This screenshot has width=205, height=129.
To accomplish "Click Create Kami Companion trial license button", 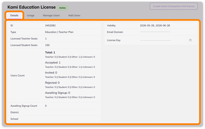I will [173, 6].
